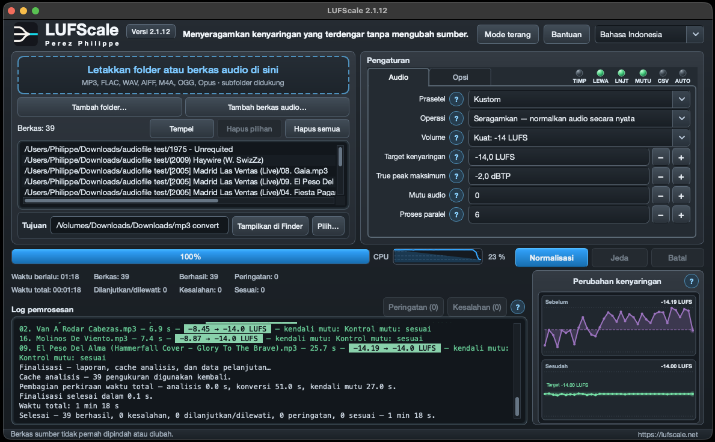Click the TIMP status indicator

pos(580,76)
